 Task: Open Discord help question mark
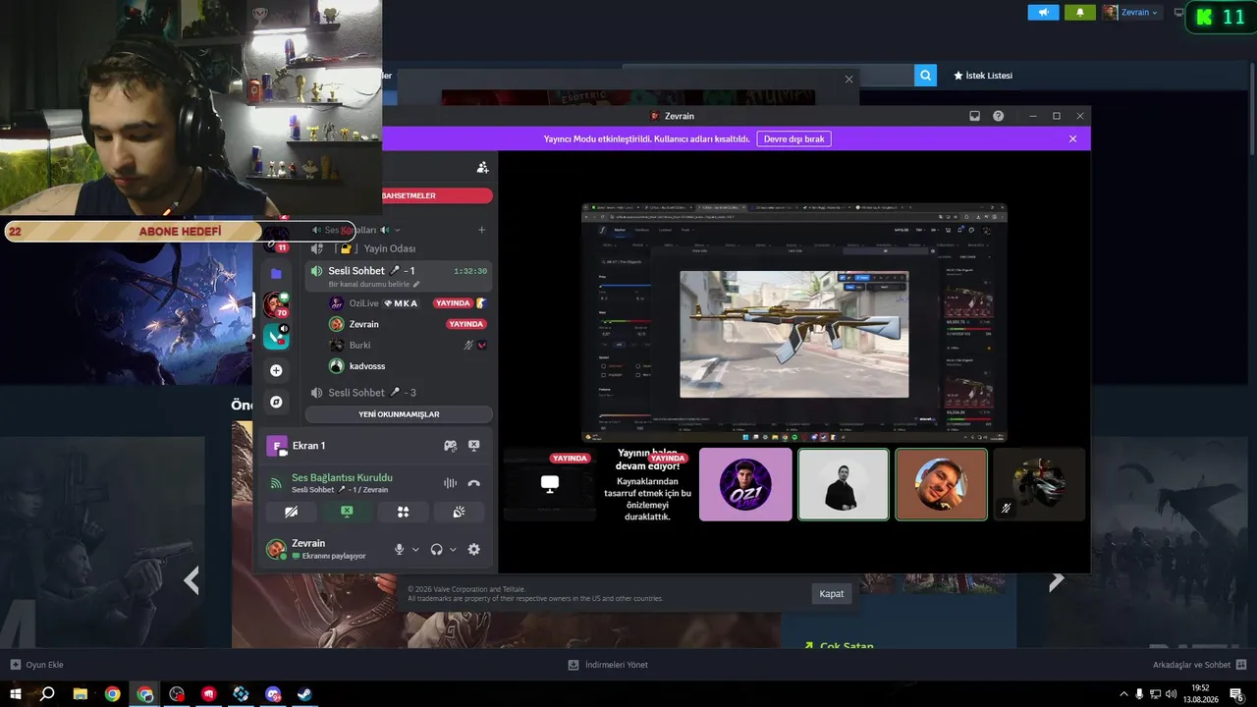(x=998, y=116)
